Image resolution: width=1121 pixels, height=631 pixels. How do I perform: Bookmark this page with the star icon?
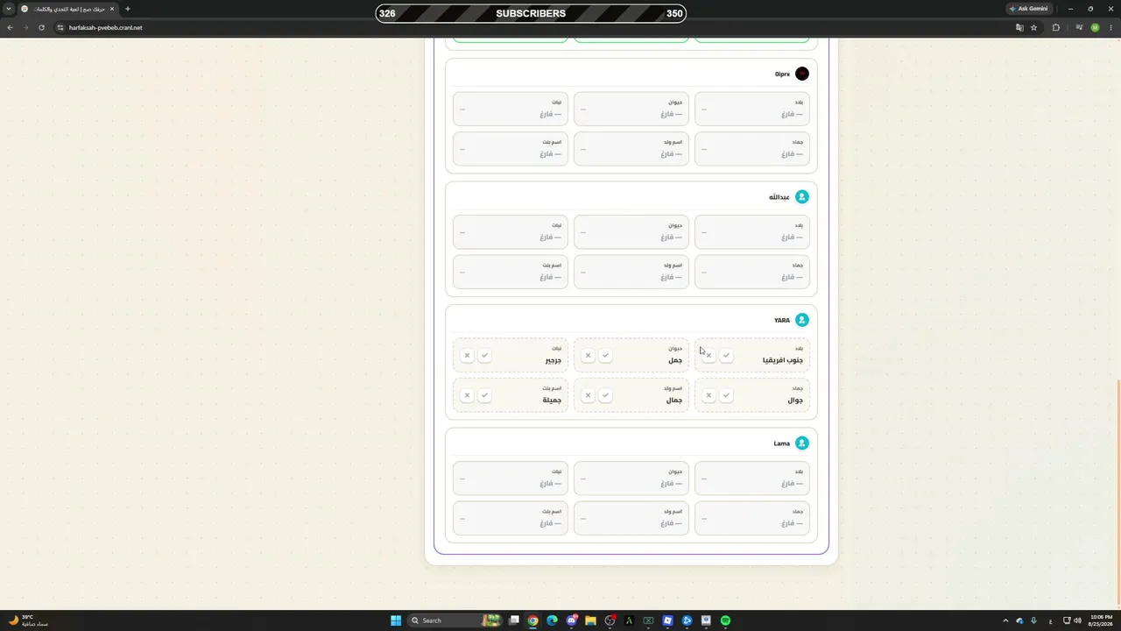coord(1033,27)
